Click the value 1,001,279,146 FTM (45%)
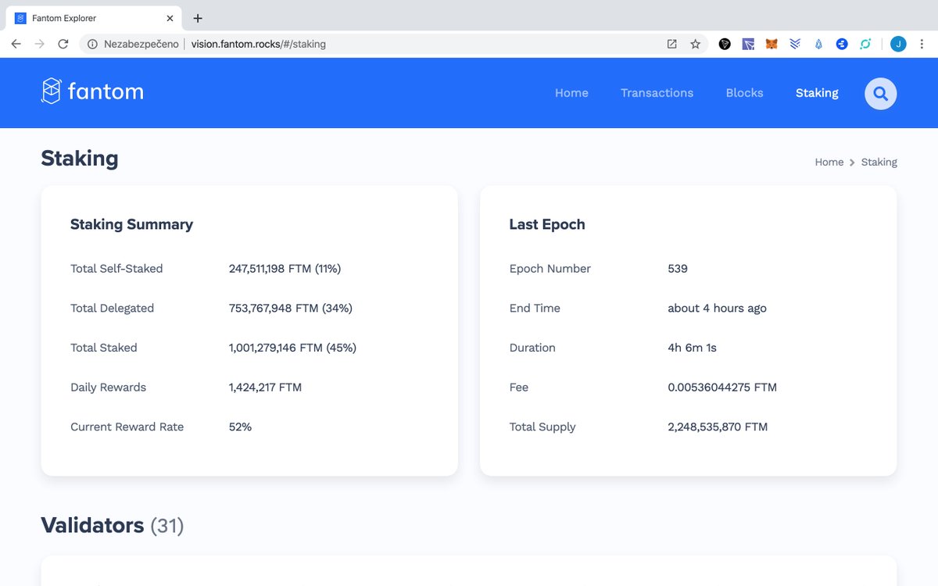Image resolution: width=938 pixels, height=586 pixels. click(x=292, y=348)
